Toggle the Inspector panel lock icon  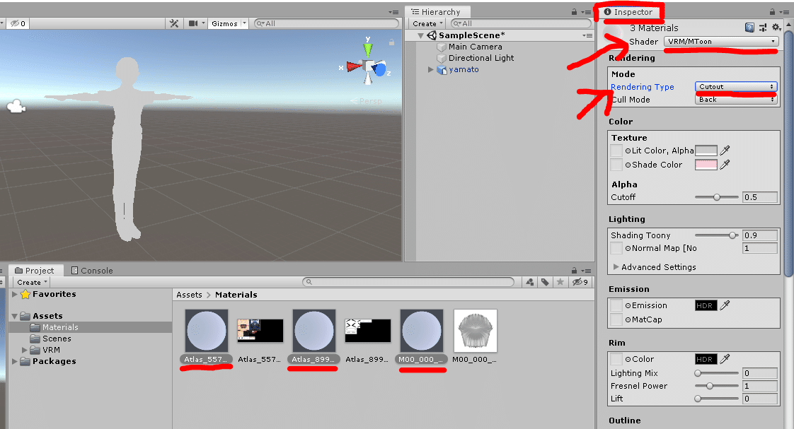772,11
